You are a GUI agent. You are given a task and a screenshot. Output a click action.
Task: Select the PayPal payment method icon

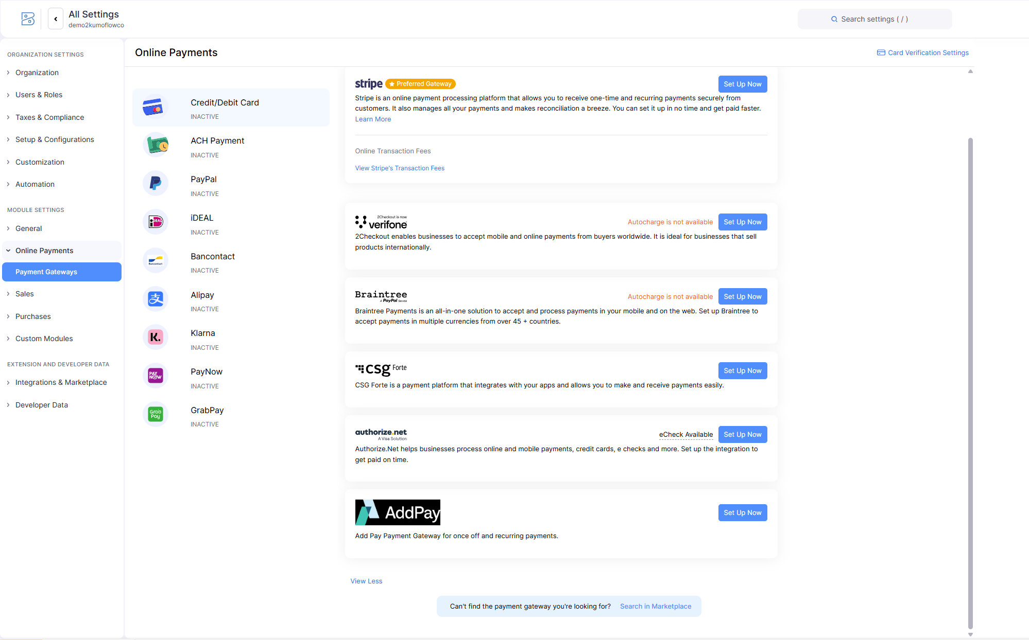coord(155,183)
